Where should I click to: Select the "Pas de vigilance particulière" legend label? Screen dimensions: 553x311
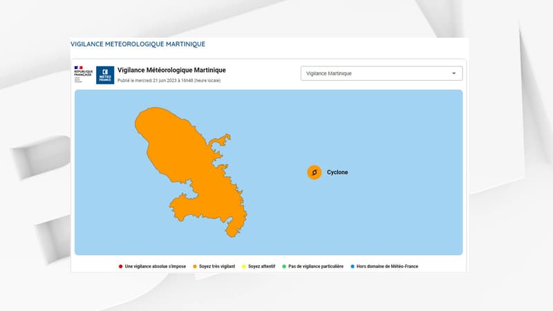tap(315, 266)
